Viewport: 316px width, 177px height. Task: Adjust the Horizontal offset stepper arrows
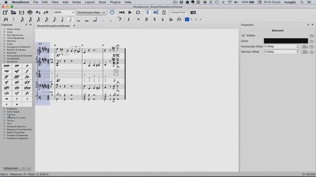pos(298,46)
